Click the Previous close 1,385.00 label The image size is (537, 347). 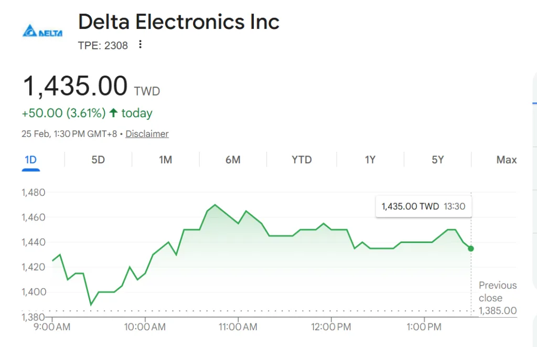tap(497, 298)
